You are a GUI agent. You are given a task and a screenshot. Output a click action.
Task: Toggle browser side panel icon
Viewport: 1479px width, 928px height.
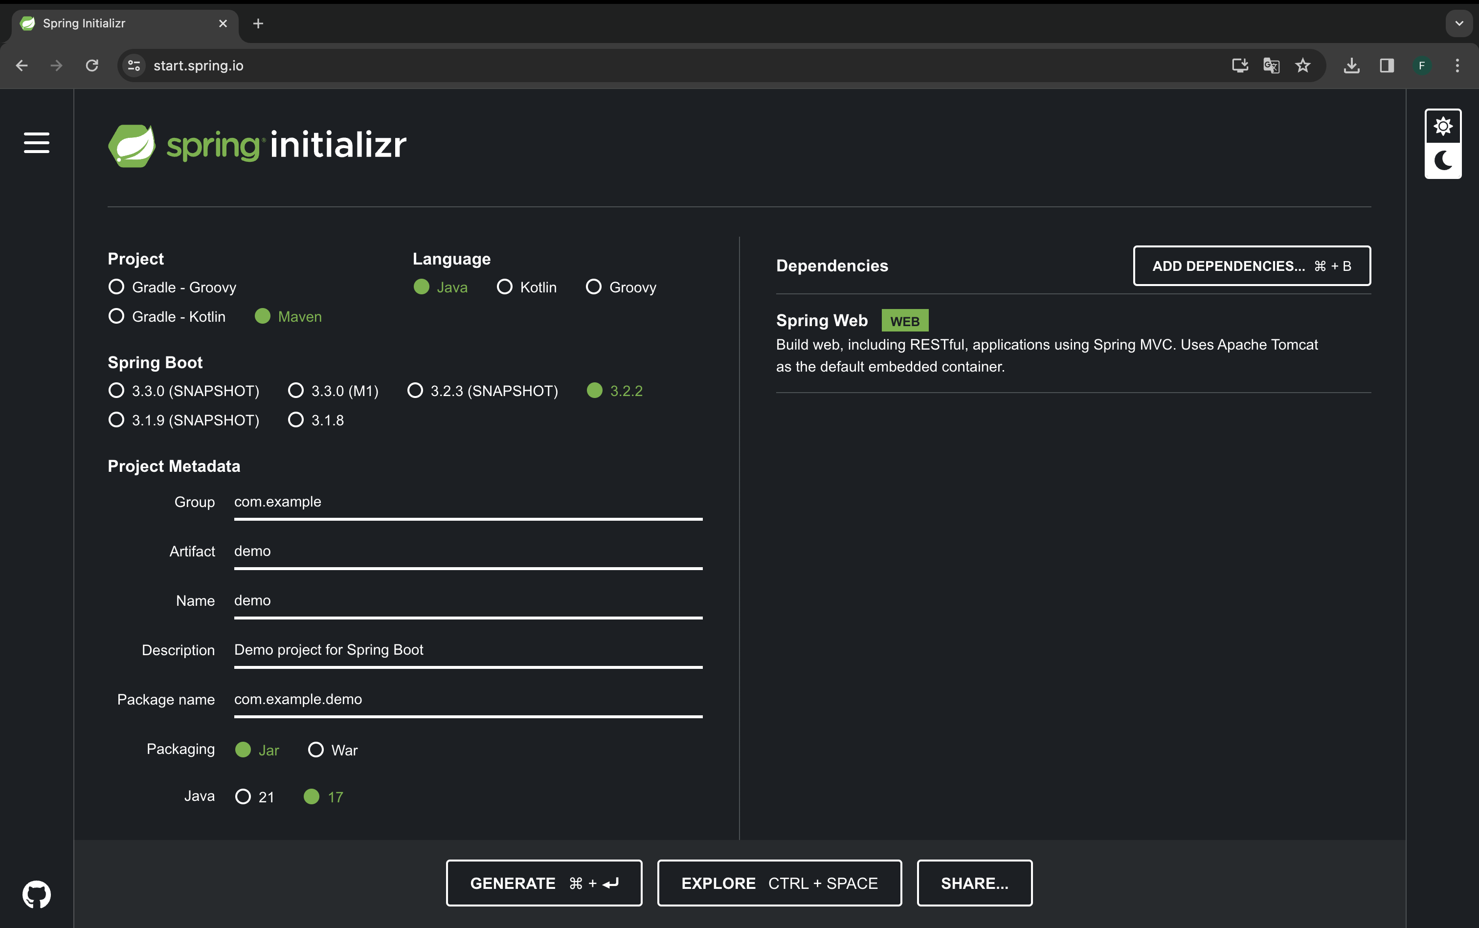pos(1386,66)
